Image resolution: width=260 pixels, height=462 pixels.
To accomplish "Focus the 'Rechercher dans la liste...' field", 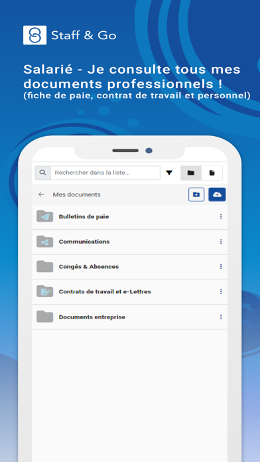I will (x=105, y=173).
